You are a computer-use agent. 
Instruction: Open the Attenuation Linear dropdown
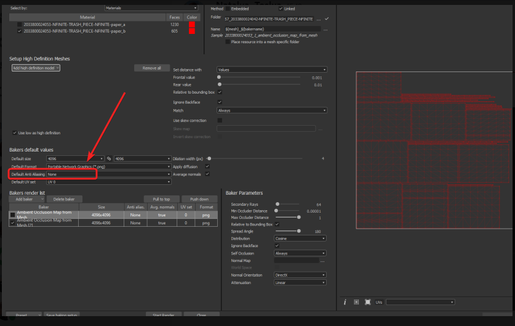point(300,283)
